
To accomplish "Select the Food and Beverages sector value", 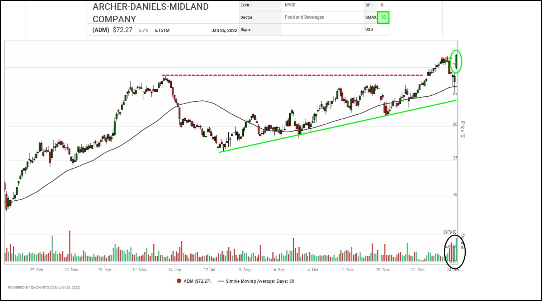I will [x=304, y=17].
